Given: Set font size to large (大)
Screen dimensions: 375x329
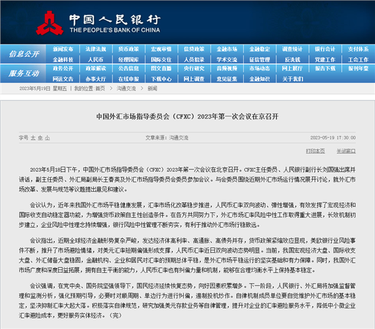Looking at the screenshot, I should [32, 137].
